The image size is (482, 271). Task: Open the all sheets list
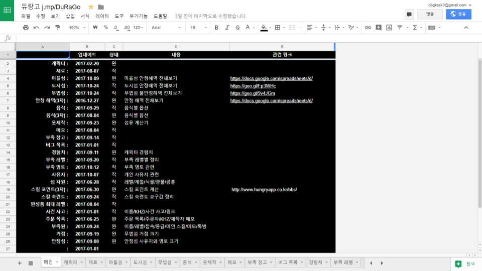click(31, 263)
